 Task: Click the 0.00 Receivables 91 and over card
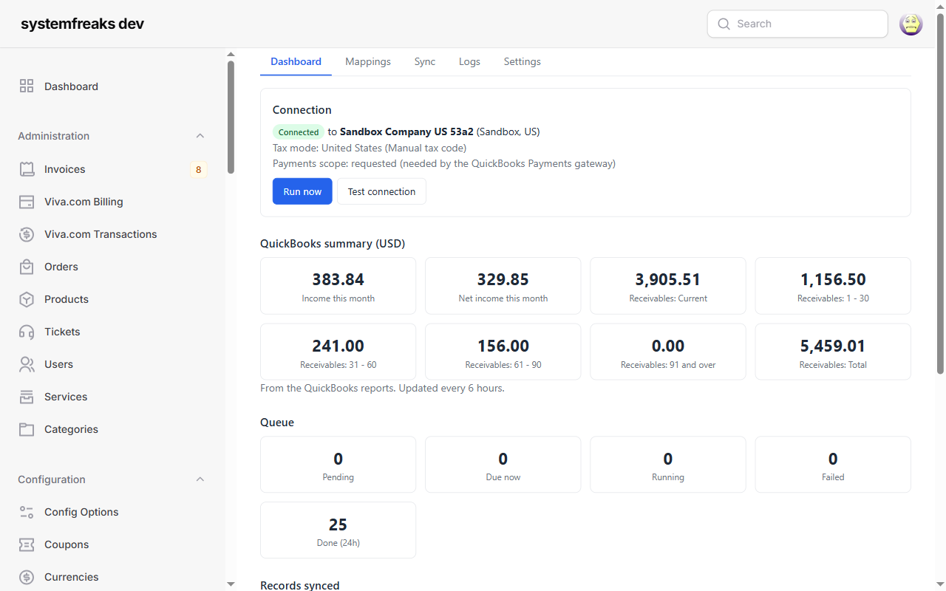(x=667, y=352)
